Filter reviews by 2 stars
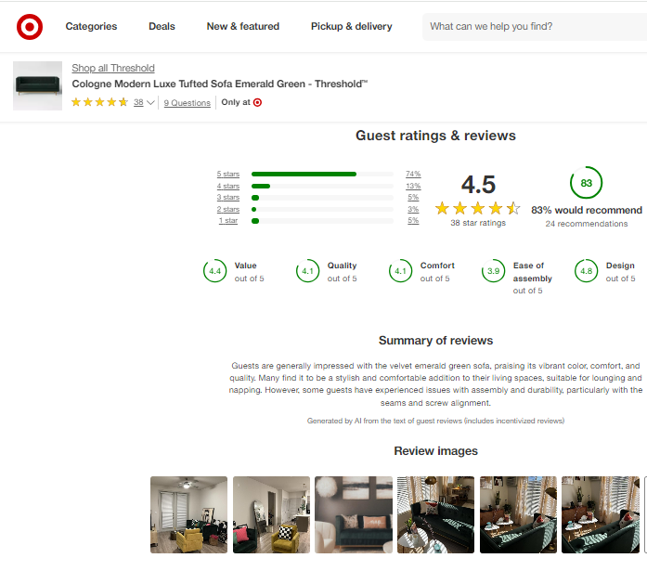This screenshot has width=647, height=584. (228, 209)
